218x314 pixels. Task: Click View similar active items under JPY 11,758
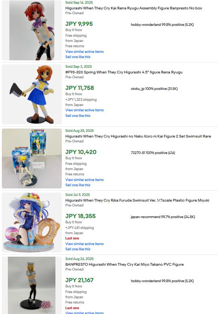pyautogui.click(x=85, y=110)
